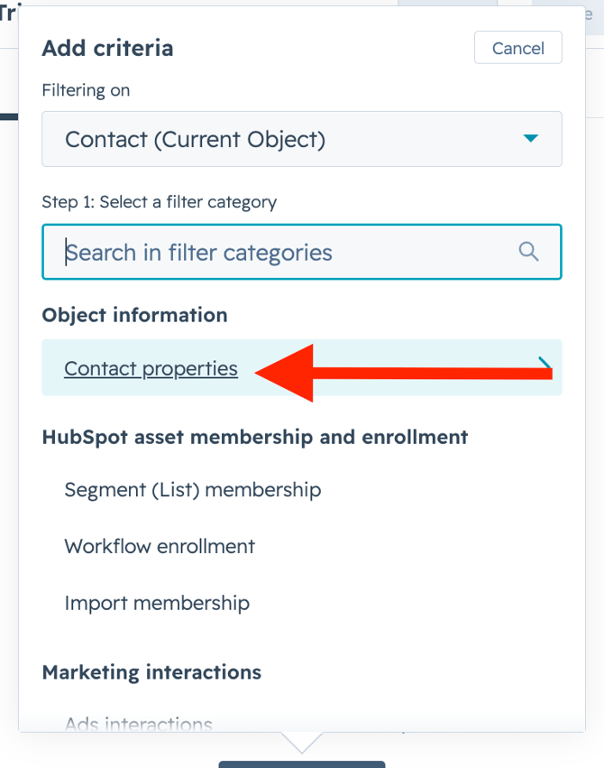The height and width of the screenshot is (768, 604).
Task: Click the magnifier icon in search field
Action: 529,252
